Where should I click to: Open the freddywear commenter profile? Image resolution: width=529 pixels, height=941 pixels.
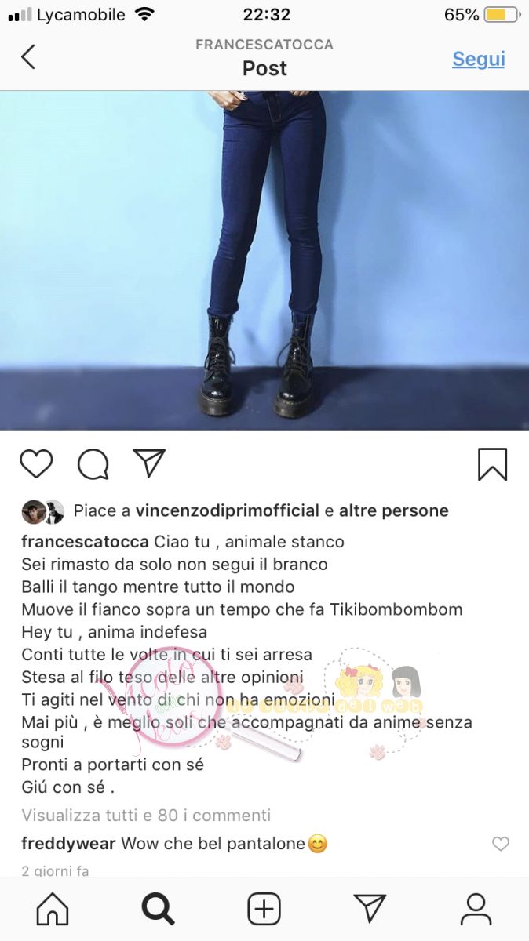tap(69, 844)
